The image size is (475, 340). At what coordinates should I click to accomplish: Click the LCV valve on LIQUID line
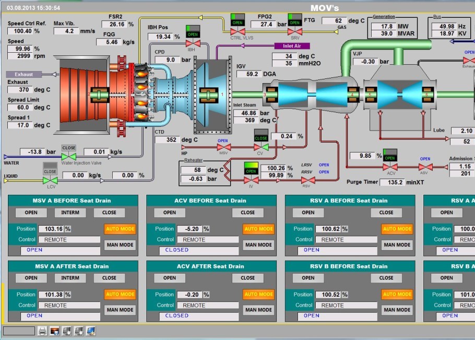(x=50, y=181)
